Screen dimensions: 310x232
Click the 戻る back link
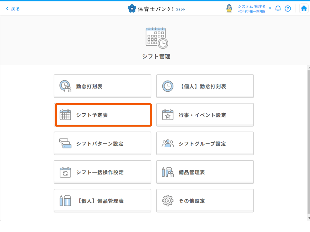[12, 8]
